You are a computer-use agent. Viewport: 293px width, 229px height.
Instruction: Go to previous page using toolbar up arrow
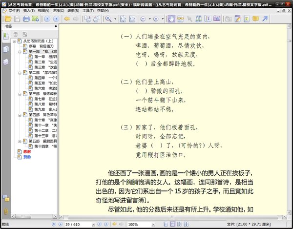(47, 19)
